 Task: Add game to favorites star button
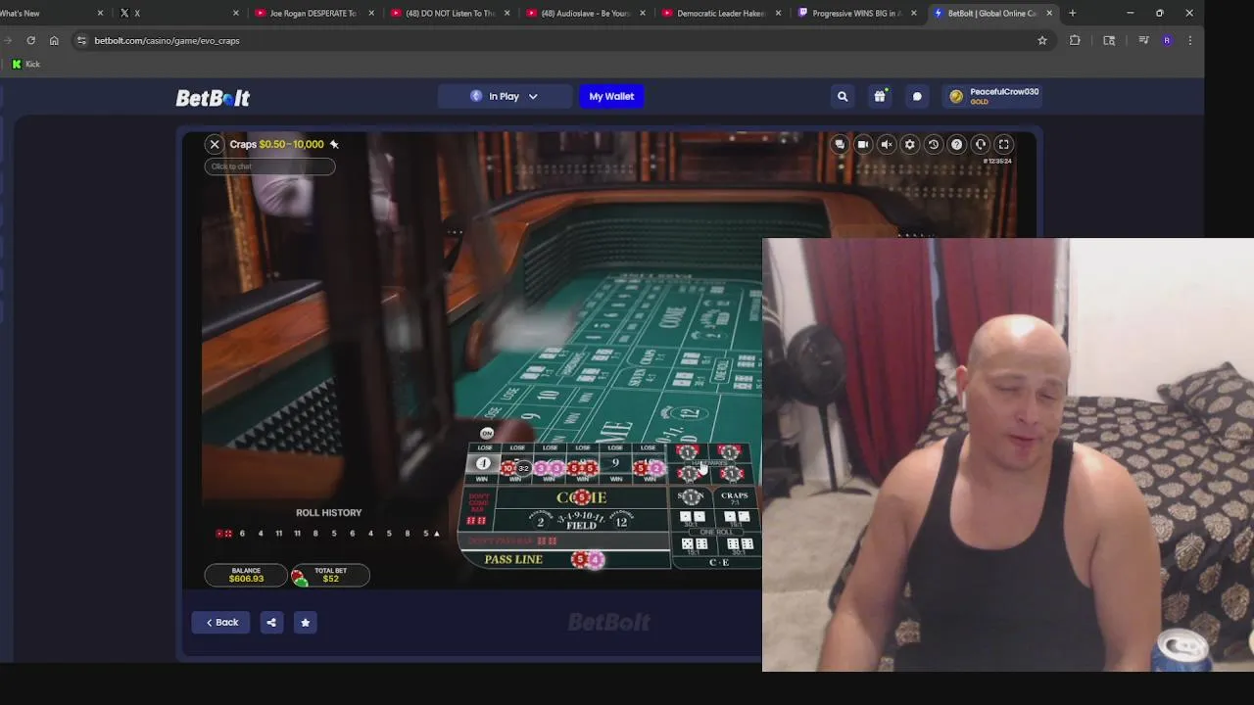305,622
